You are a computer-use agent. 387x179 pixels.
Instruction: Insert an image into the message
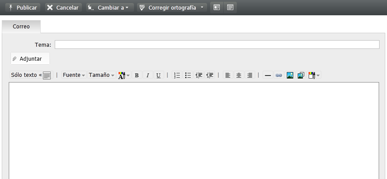coord(290,75)
